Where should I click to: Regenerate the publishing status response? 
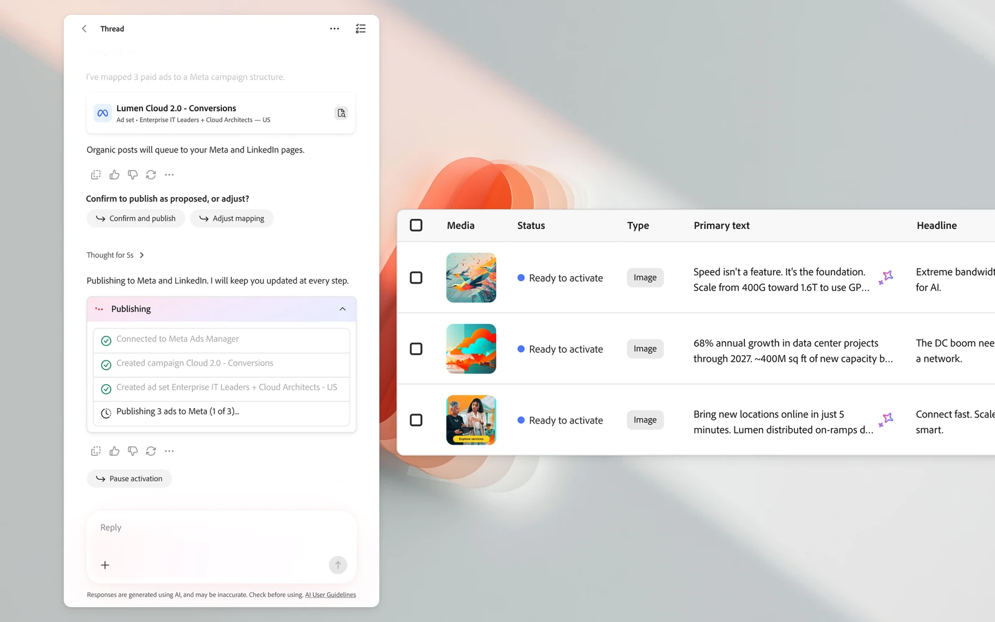coord(151,451)
